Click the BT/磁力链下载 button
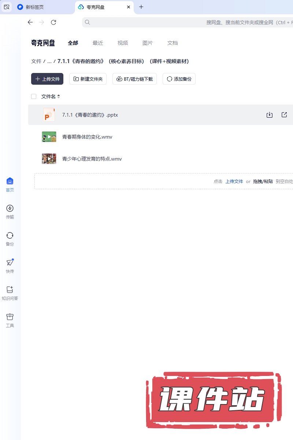Image resolution: width=293 pixels, height=440 pixels. click(x=134, y=79)
